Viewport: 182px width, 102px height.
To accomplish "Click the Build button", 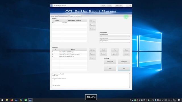I will click(x=110, y=68).
